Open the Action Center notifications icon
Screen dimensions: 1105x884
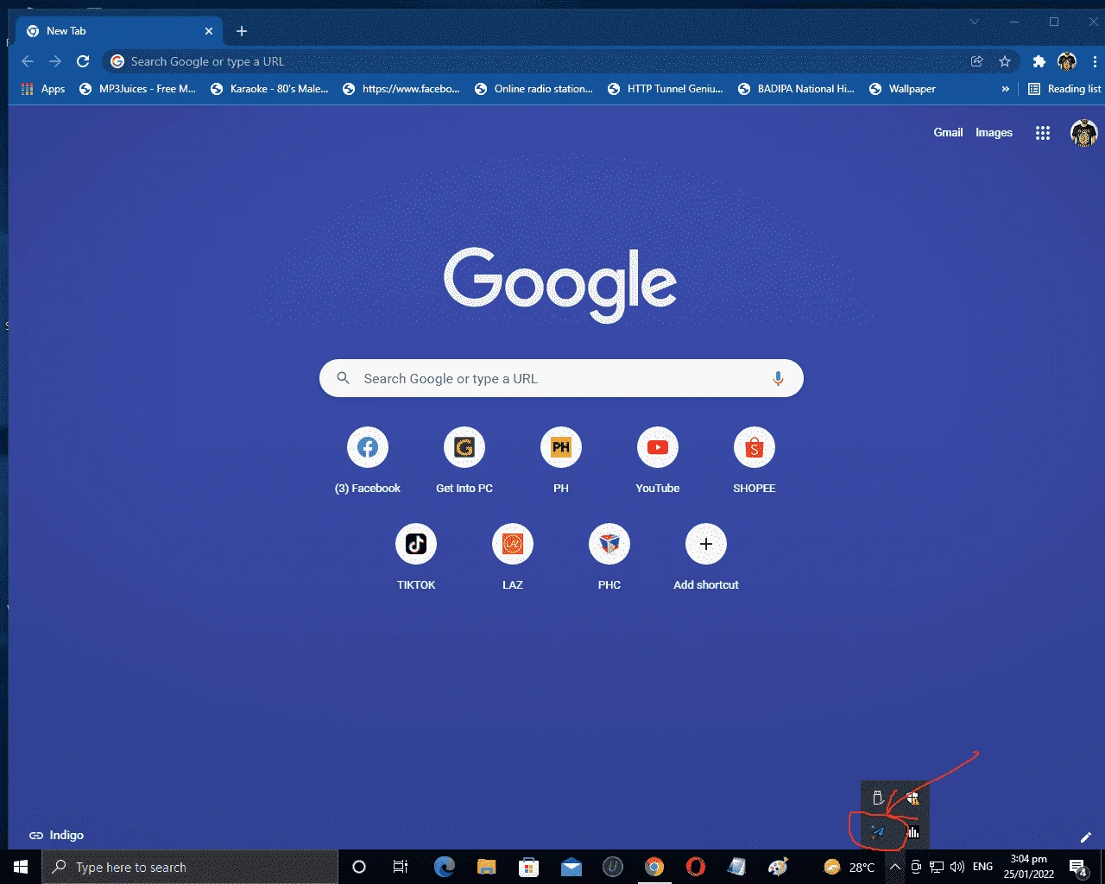point(1078,867)
